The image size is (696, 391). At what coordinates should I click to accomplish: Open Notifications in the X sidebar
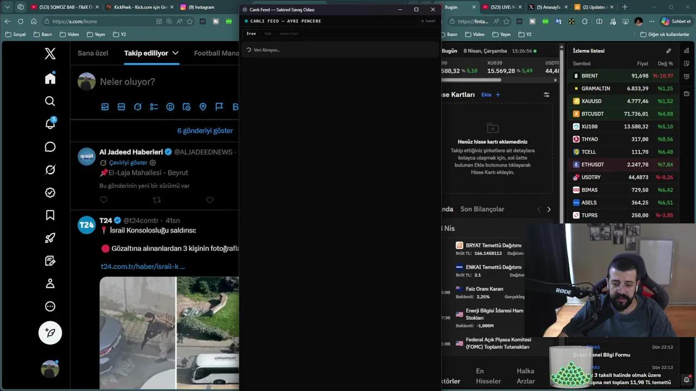[50, 124]
